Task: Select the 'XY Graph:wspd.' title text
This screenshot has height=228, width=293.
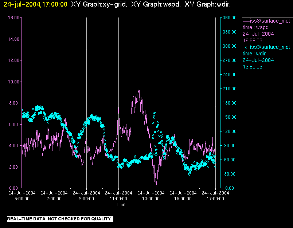Action: point(156,4)
